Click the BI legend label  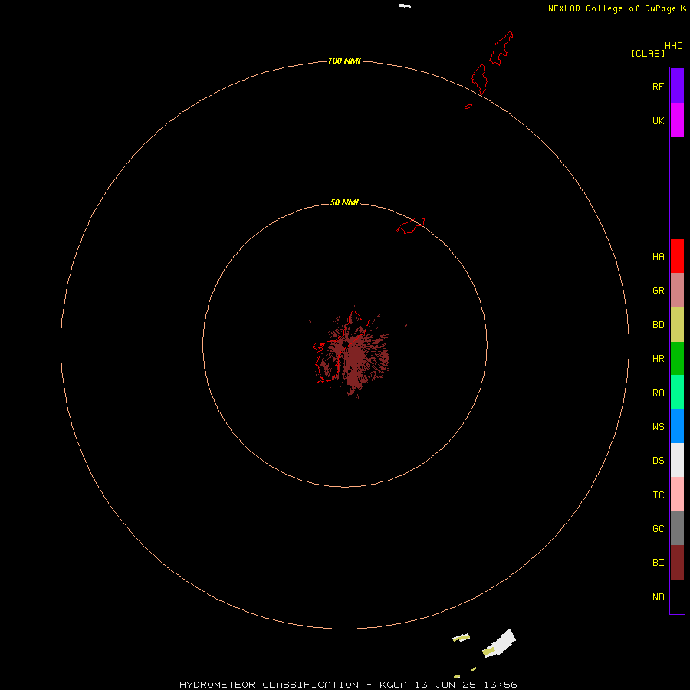658,563
